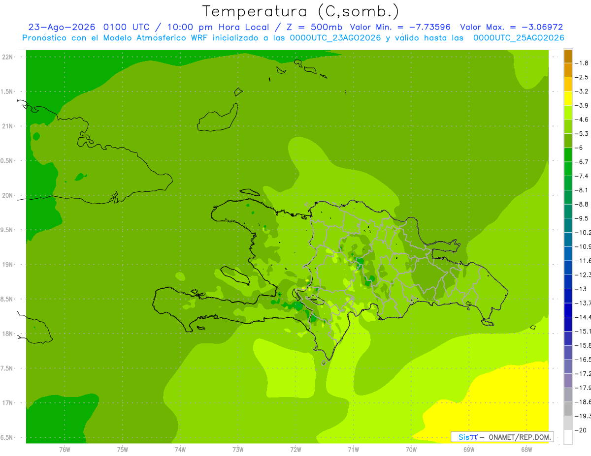The height and width of the screenshot is (456, 591).
Task: Click the '-3.9' colorbar value
Action: (582, 105)
